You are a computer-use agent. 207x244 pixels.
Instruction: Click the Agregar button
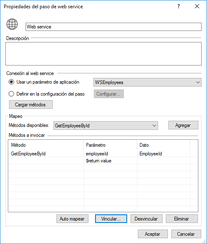(183, 125)
